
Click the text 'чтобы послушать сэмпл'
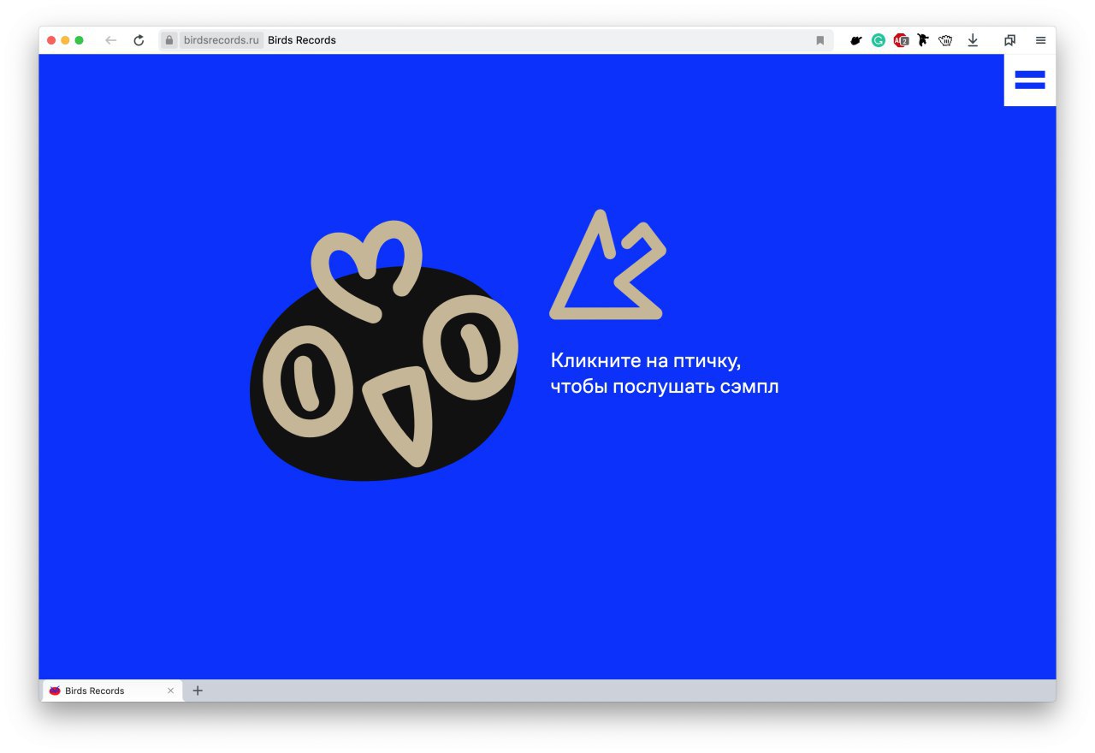click(665, 387)
